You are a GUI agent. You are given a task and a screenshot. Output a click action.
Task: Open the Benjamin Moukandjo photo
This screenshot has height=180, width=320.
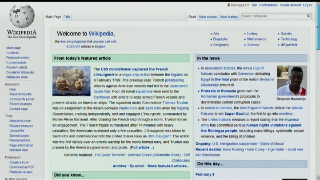pyautogui.click(x=292, y=80)
